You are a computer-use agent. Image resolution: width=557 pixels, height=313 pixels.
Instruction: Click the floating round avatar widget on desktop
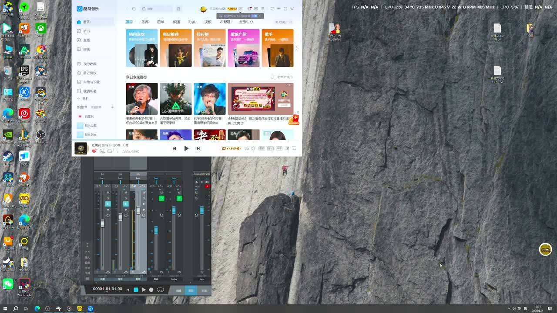pos(545,249)
